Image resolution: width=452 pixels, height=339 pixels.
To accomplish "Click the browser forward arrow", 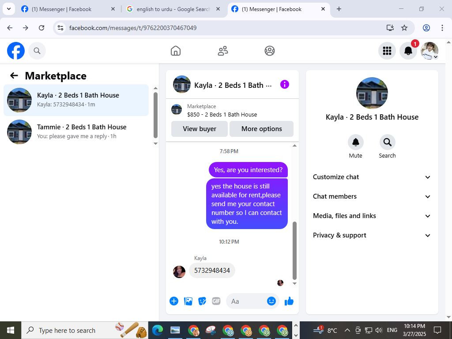I will (x=26, y=28).
